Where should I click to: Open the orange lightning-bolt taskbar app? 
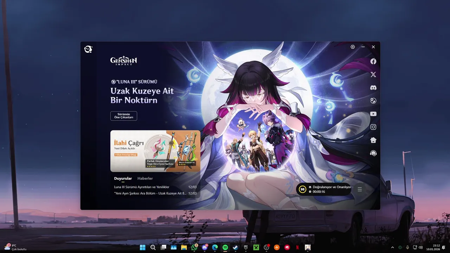[x=277, y=247]
